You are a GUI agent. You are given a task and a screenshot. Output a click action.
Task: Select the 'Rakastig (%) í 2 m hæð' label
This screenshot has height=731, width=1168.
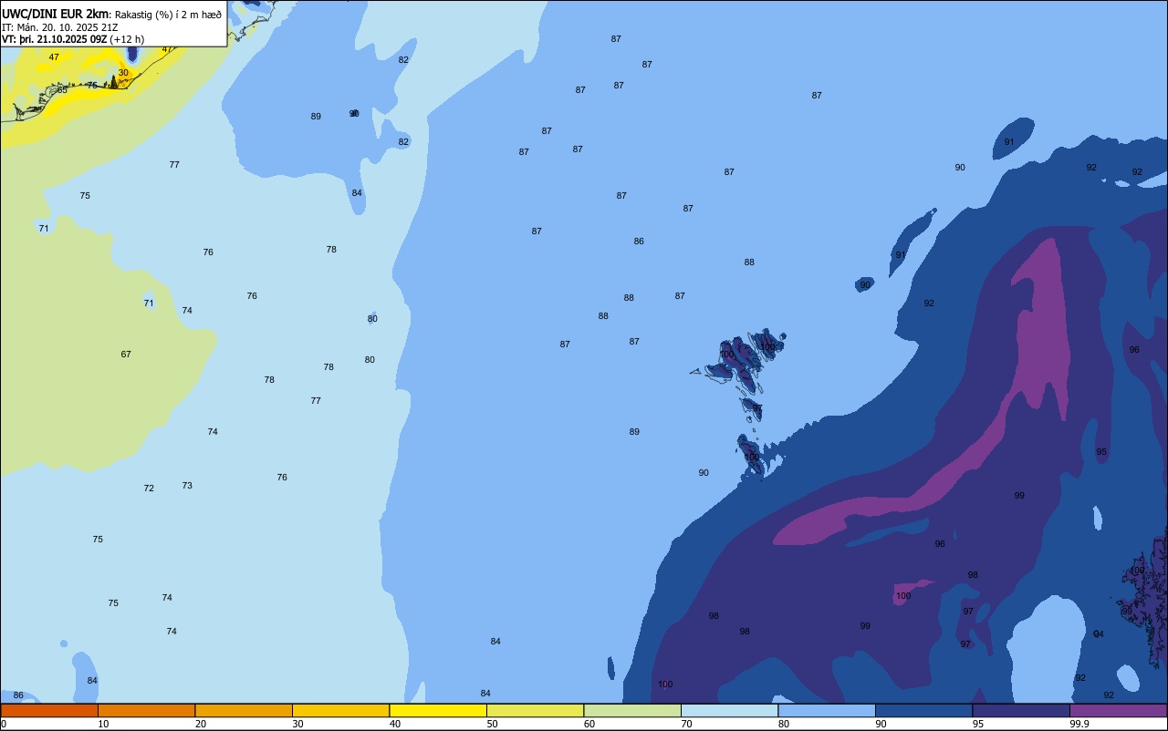168,15
